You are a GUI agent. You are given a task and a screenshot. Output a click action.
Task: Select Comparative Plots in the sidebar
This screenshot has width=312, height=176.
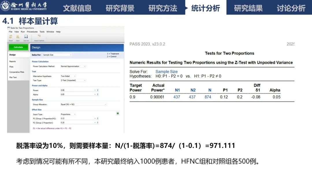point(16,72)
